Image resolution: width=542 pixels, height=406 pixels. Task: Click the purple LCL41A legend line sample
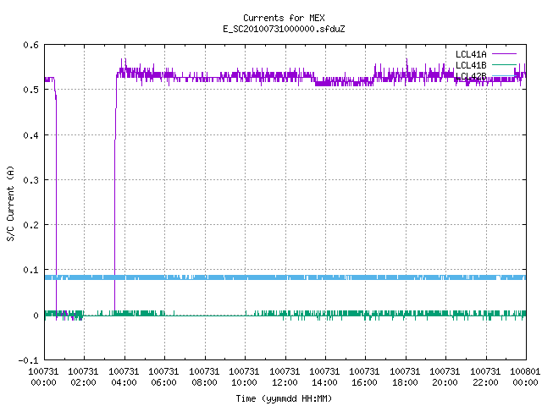(x=504, y=54)
